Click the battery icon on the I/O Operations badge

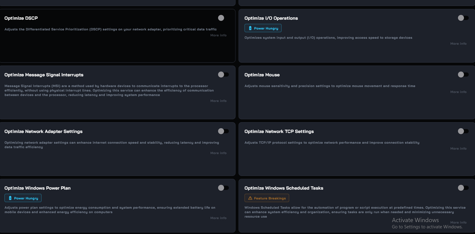coord(250,28)
